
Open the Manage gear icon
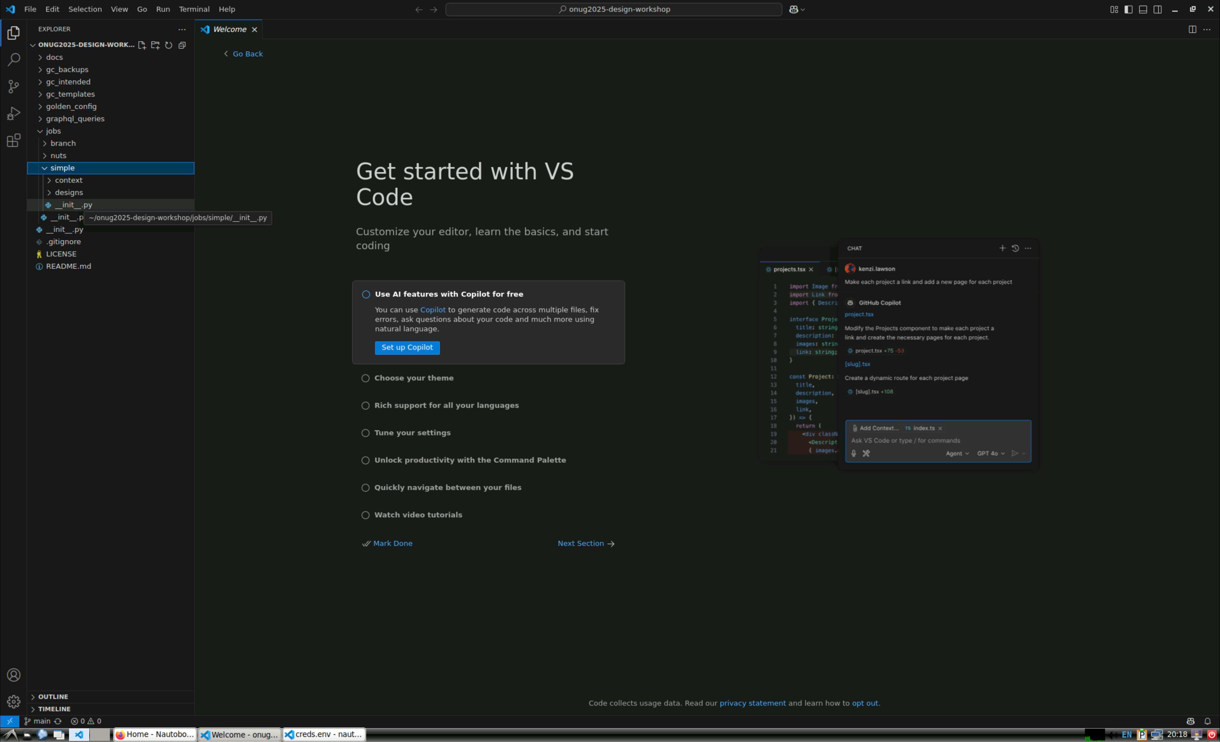13,701
